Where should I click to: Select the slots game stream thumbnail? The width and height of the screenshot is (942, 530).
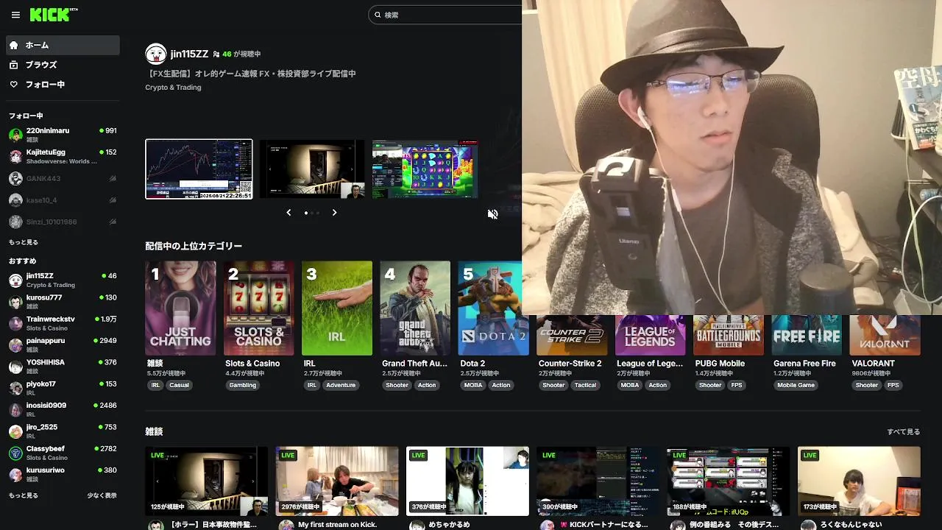coord(425,169)
